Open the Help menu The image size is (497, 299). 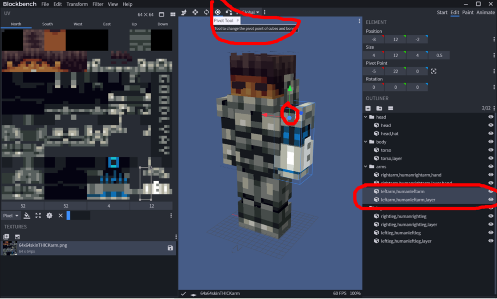click(127, 4)
